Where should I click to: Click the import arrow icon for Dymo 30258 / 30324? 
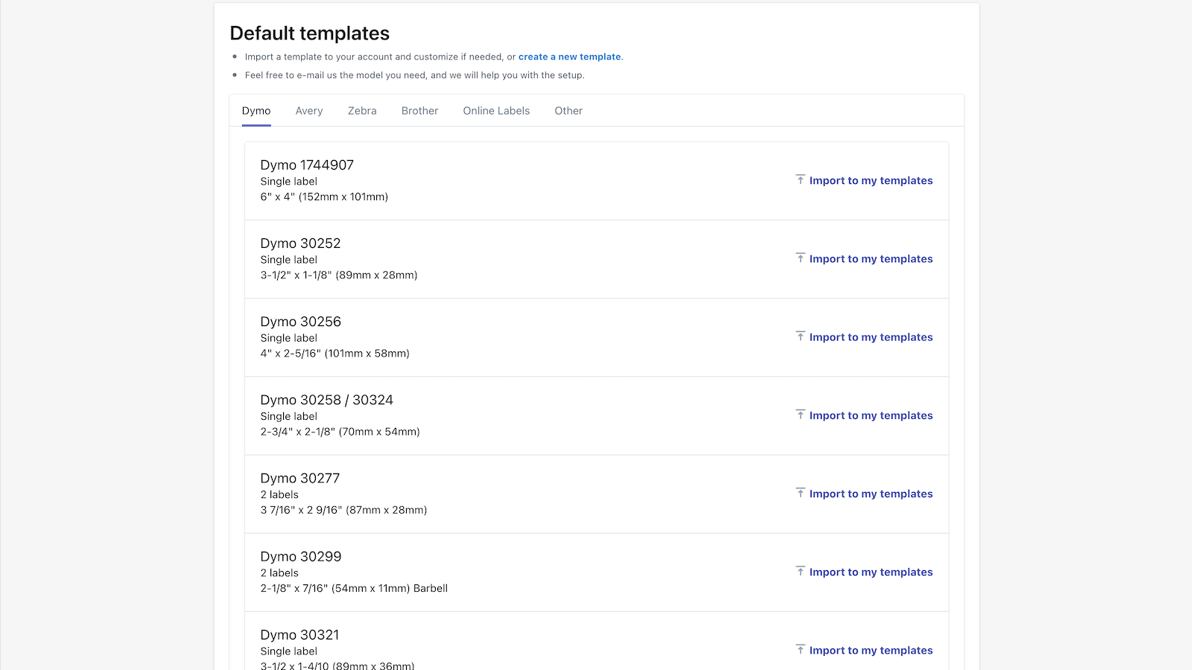point(800,415)
